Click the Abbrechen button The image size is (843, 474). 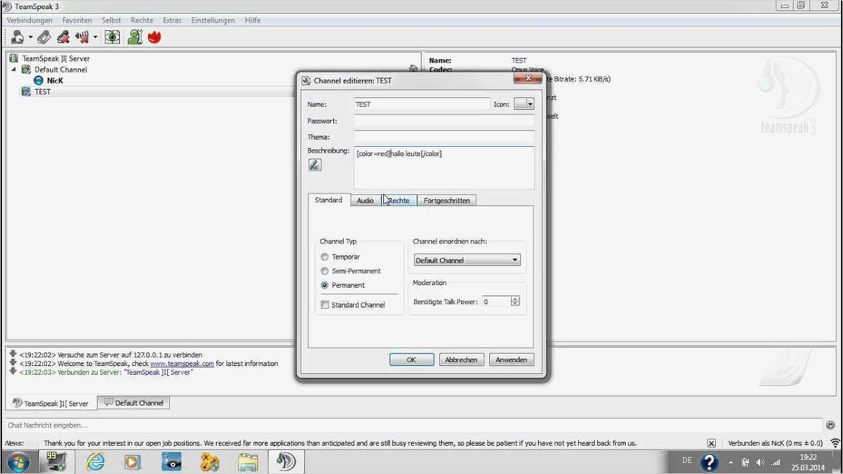point(461,360)
